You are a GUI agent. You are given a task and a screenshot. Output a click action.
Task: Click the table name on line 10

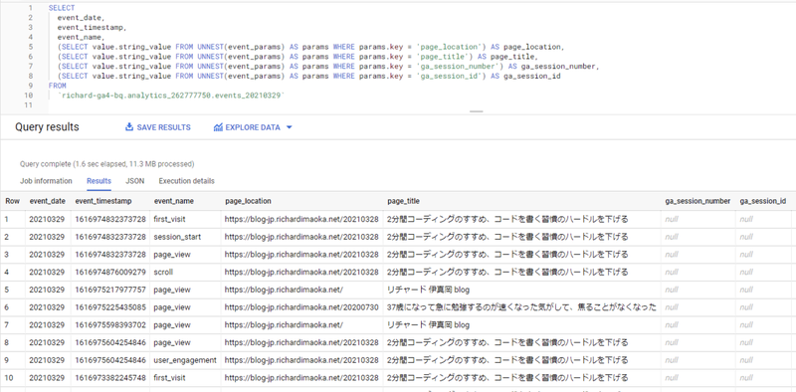(x=172, y=95)
